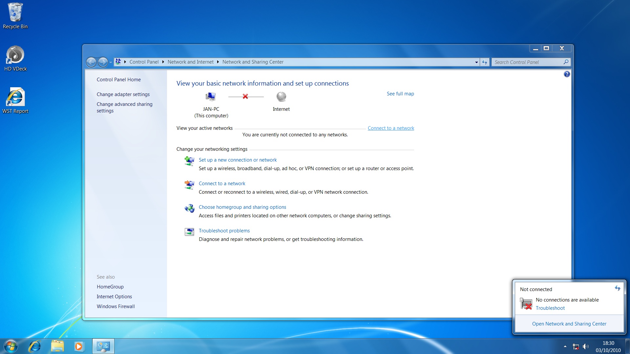Open Control Panel Home

click(118, 80)
